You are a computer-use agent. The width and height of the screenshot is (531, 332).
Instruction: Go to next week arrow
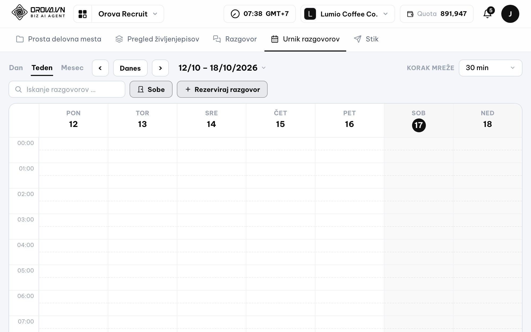[160, 68]
